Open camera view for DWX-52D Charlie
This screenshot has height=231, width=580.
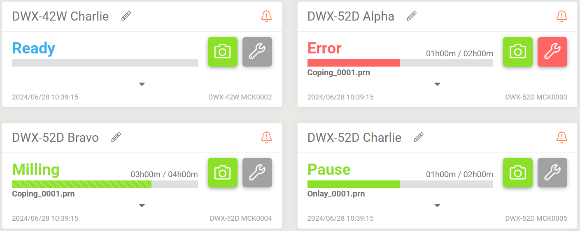point(518,173)
